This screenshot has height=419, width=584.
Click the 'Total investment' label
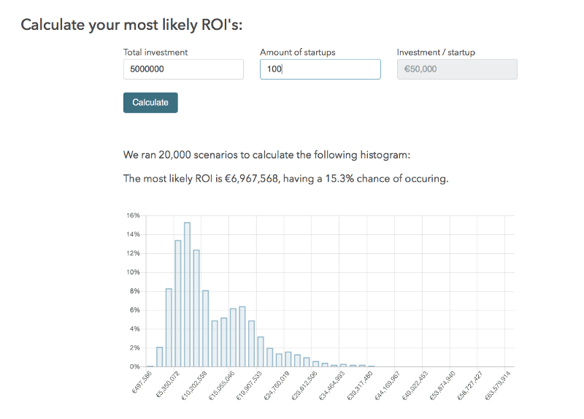(155, 53)
